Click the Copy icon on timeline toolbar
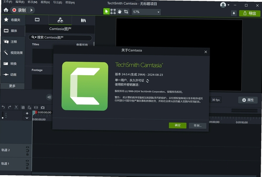The width and height of the screenshot is (262, 177). (23, 108)
